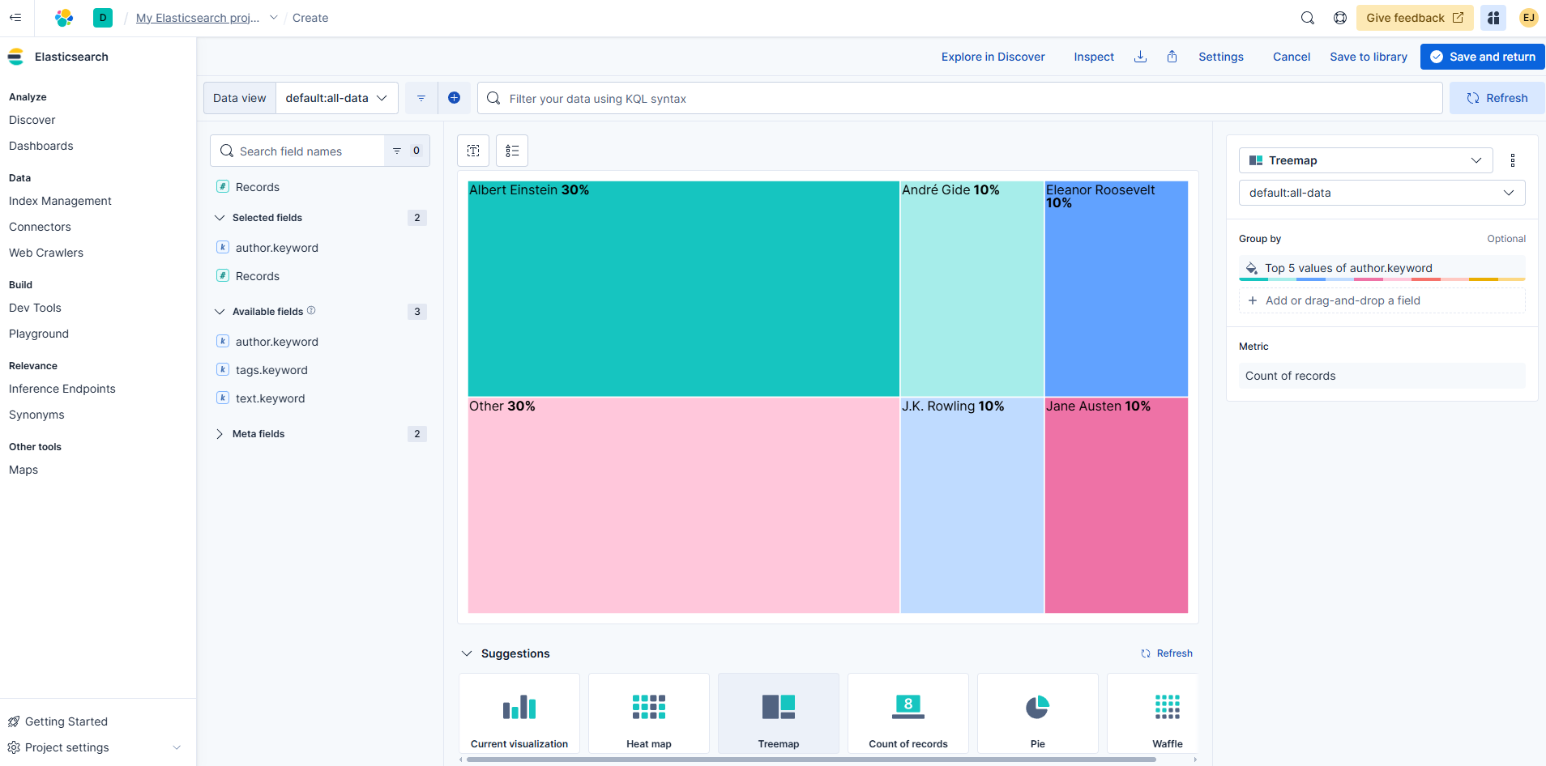Click Cancel in the top toolbar
Image resolution: width=1546 pixels, height=766 pixels.
click(x=1292, y=57)
